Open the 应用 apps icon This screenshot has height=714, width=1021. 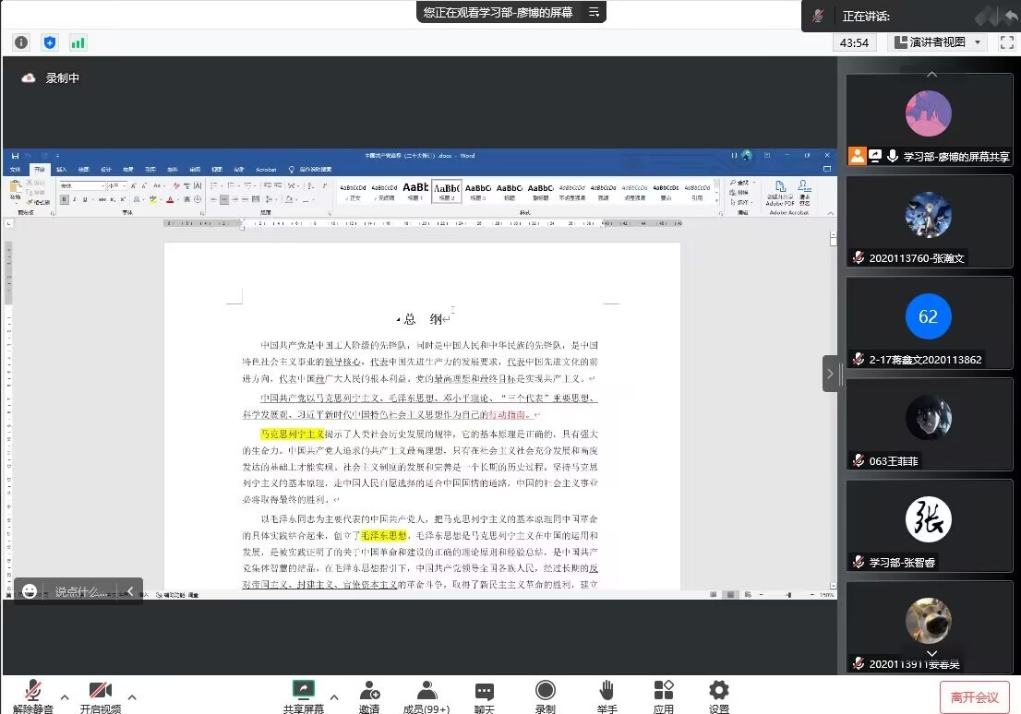(x=663, y=696)
